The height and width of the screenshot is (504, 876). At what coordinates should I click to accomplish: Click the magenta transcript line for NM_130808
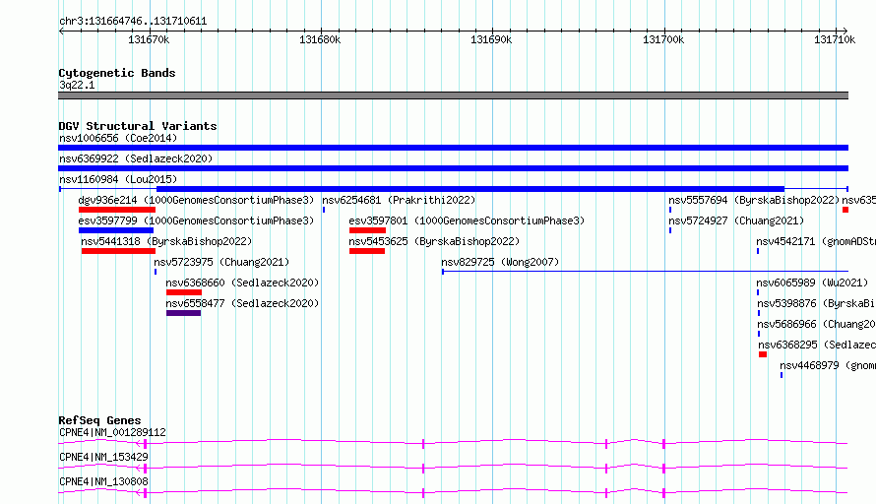453,492
